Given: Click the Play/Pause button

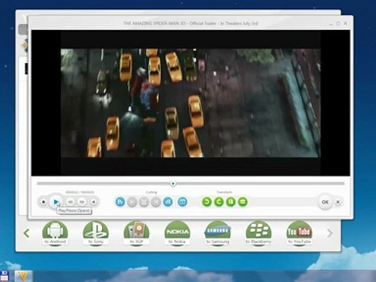Looking at the screenshot, I should (x=56, y=202).
